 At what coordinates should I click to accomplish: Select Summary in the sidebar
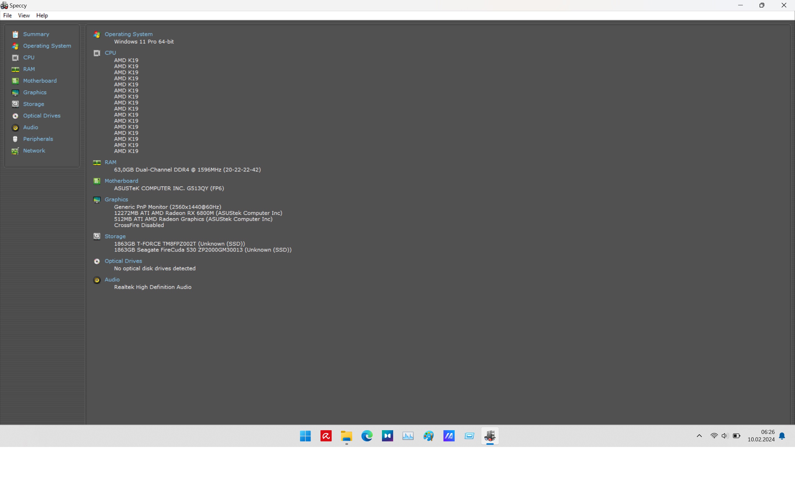36,34
